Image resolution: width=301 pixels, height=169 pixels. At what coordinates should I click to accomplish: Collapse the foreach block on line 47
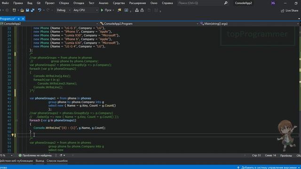17,121
